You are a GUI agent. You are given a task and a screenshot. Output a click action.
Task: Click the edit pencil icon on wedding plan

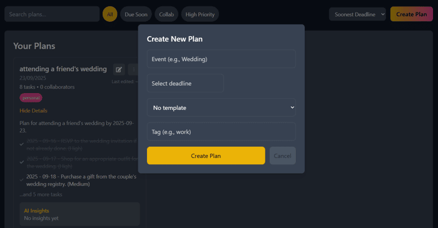(x=119, y=69)
